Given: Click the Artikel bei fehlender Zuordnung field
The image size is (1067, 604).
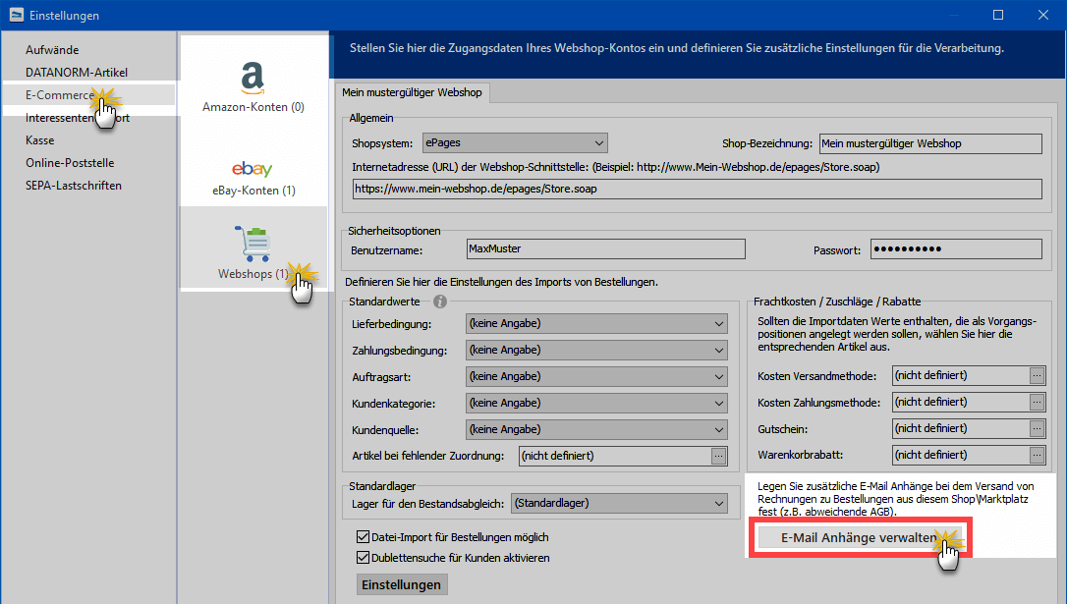Looking at the screenshot, I should click(x=615, y=456).
